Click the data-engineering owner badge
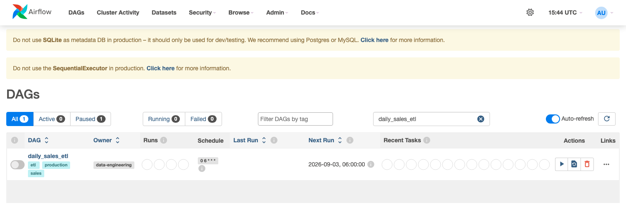The image size is (626, 208). pyautogui.click(x=114, y=165)
